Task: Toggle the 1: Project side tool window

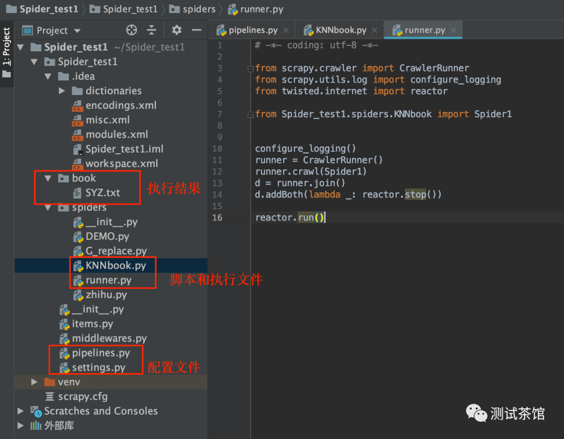Action: [6, 47]
